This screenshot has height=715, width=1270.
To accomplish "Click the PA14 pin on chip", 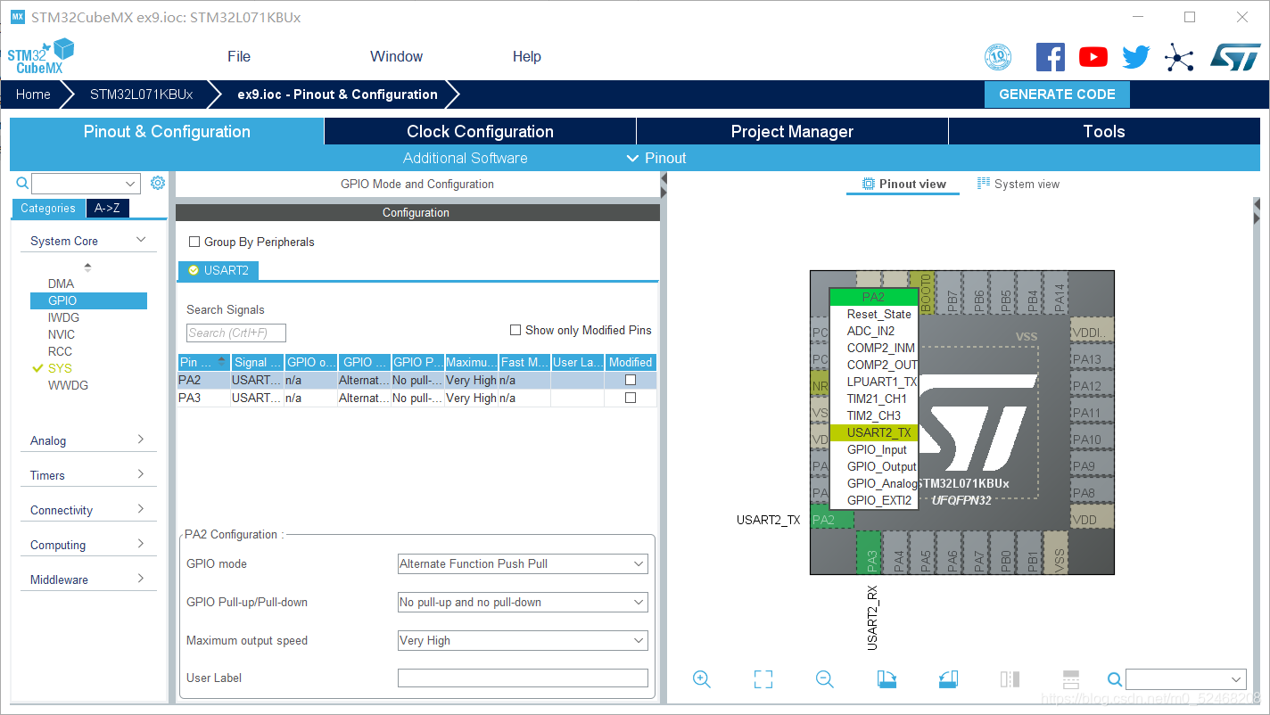I will pyautogui.click(x=1058, y=293).
